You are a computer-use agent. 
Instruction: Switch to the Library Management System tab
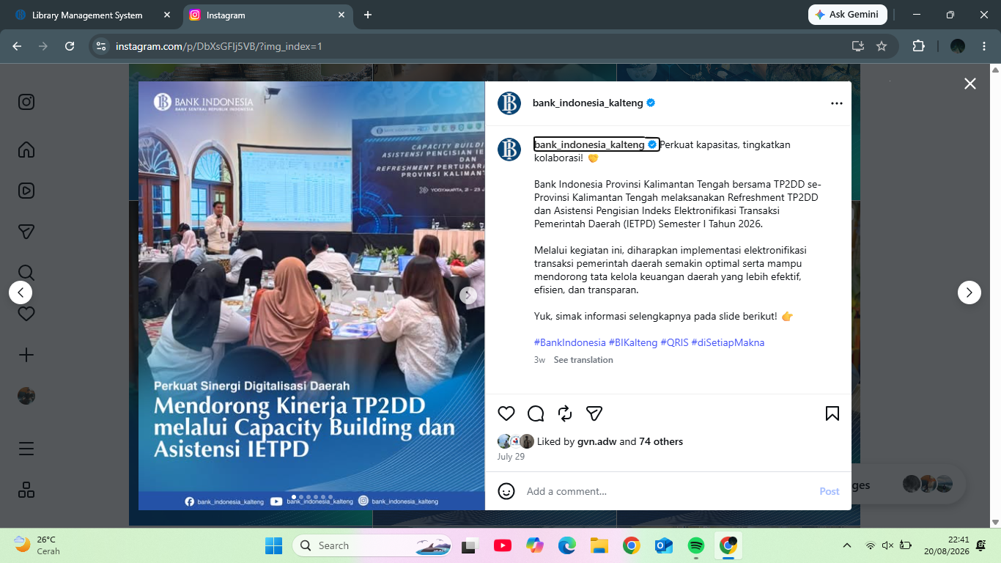tap(87, 15)
